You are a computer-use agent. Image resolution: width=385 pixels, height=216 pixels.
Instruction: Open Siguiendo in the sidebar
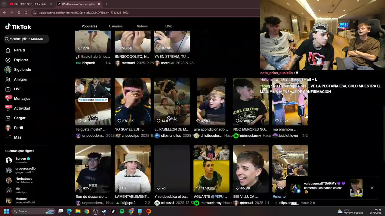(x=22, y=70)
